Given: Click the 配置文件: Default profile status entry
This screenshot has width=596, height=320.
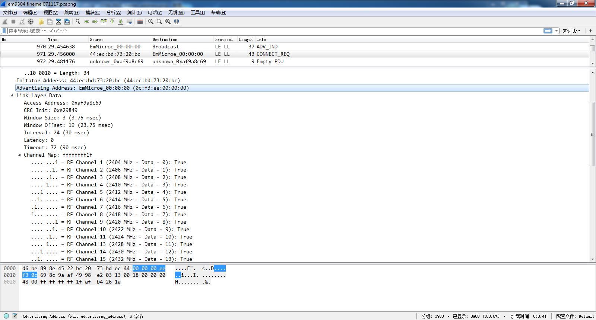Looking at the screenshot, I should 575,316.
